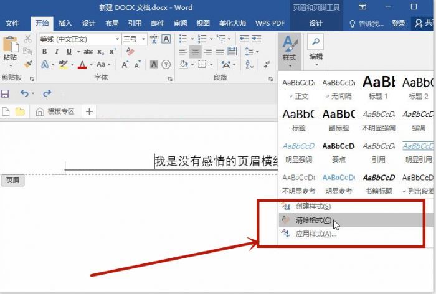Click the clear all formatting eraser icon
Viewport: 436px width, 294px height.
130,52
